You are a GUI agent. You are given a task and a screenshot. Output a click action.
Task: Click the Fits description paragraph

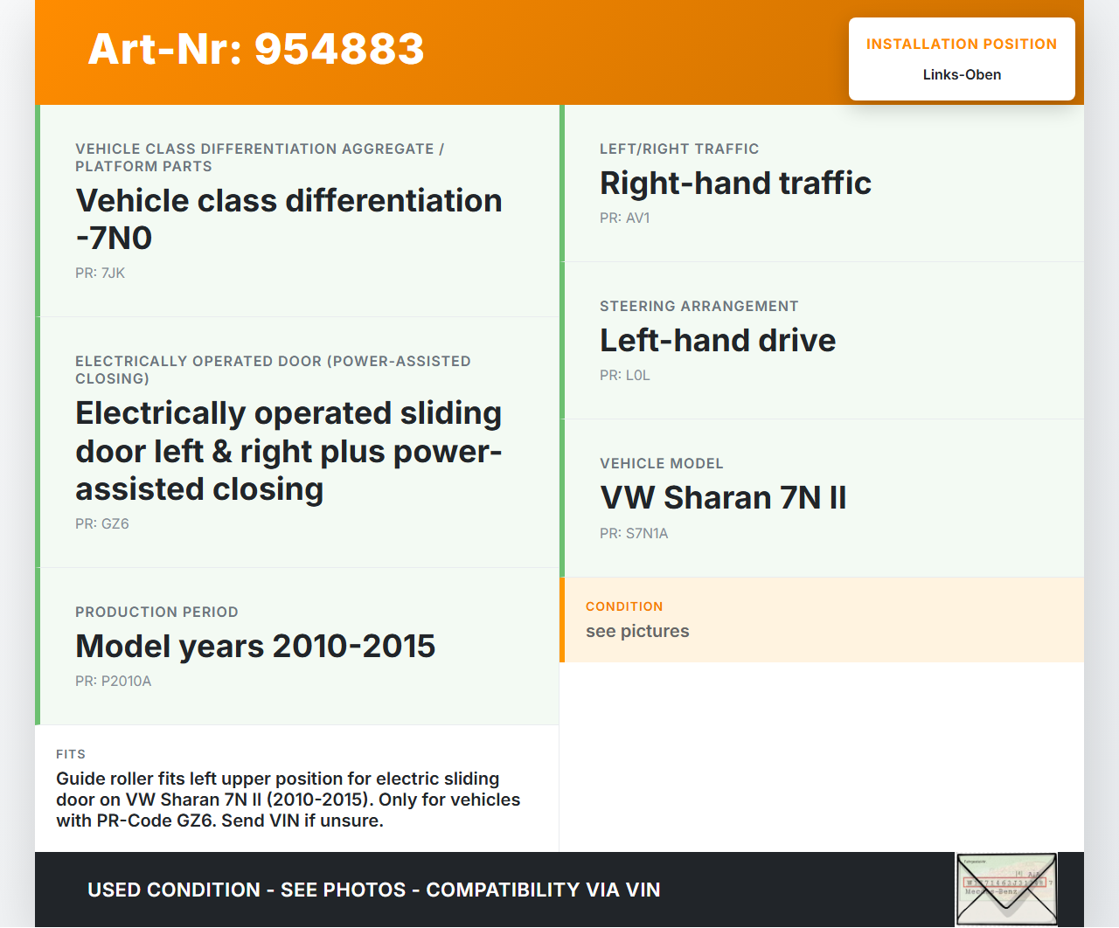(288, 800)
